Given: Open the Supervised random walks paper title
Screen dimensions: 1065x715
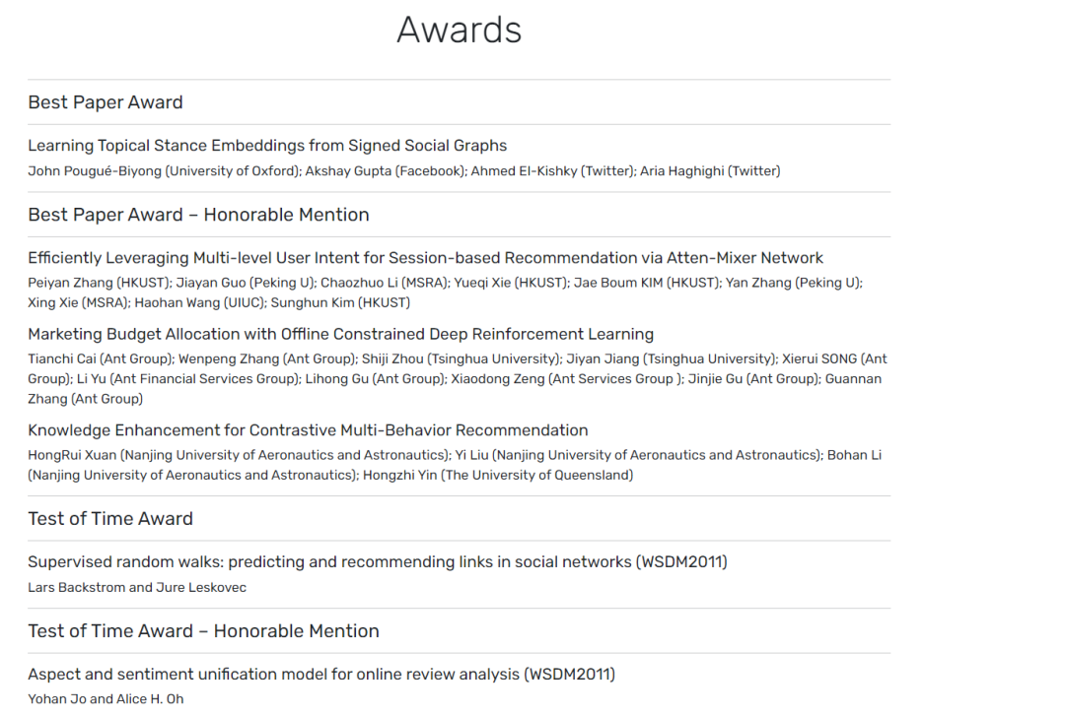Looking at the screenshot, I should coord(378,562).
